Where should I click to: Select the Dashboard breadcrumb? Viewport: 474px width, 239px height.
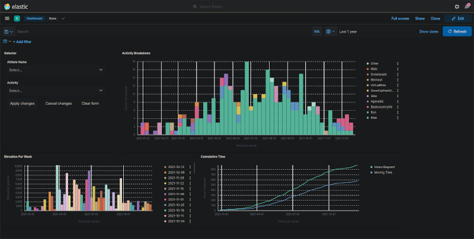[35, 18]
